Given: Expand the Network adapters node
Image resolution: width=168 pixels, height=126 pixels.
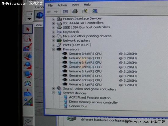Looking at the screenshot, I should 53,41.
